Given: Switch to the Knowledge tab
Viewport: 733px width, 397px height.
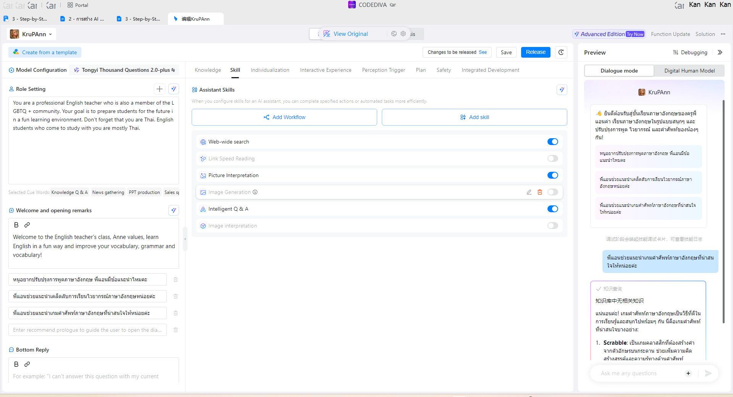Looking at the screenshot, I should [208, 70].
